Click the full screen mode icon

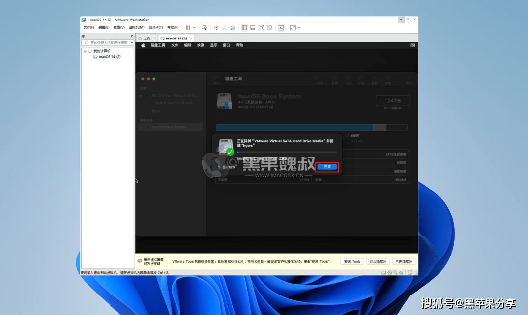pos(261,27)
